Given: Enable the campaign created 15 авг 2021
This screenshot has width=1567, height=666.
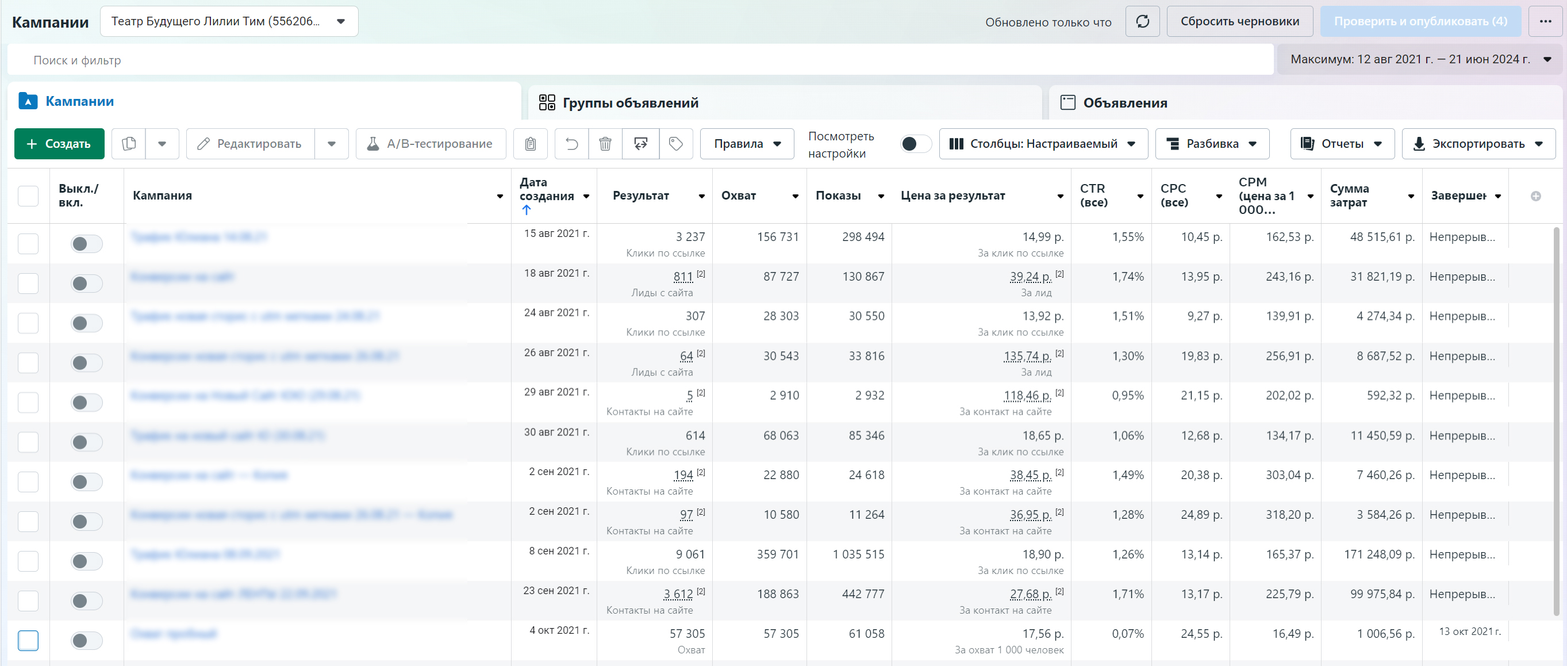Looking at the screenshot, I should click(x=86, y=244).
